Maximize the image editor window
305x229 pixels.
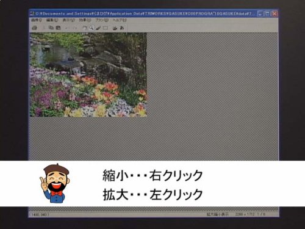click(267, 13)
